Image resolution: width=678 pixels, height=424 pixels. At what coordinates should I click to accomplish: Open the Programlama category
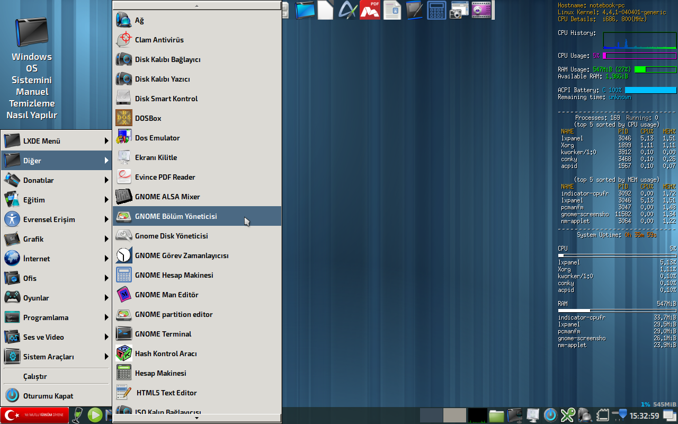click(x=57, y=317)
